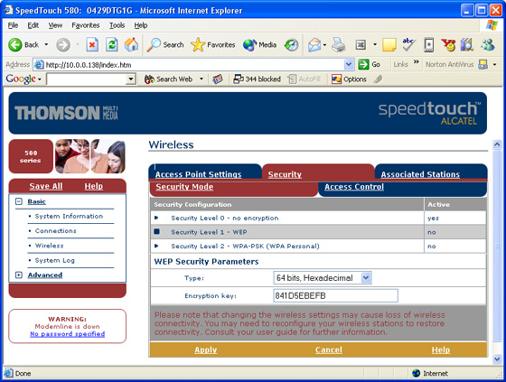Open the View menu
Viewport: 506px width, 382px height.
pos(55,25)
